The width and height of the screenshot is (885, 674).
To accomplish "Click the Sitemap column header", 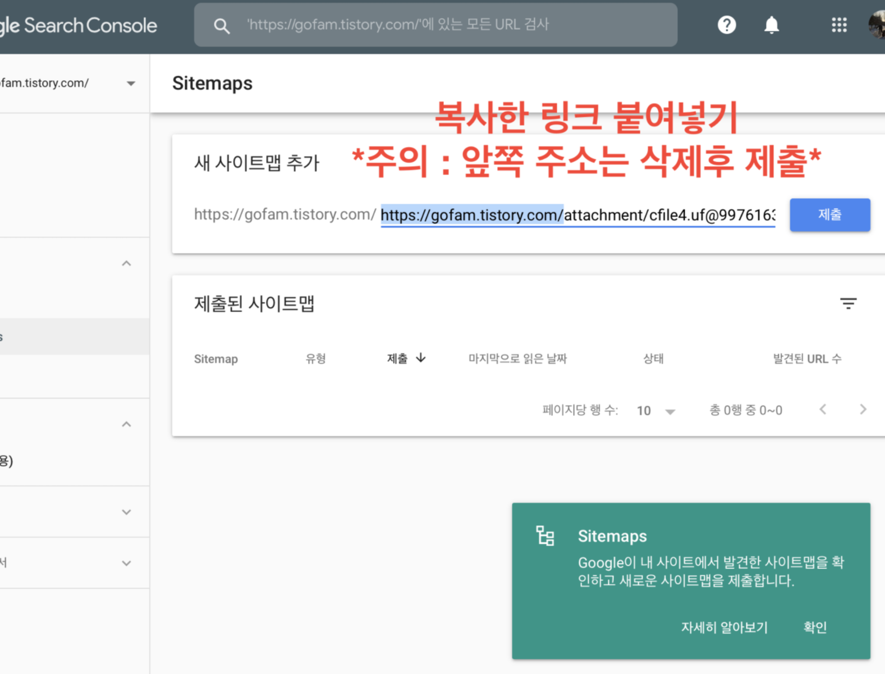I will click(216, 359).
